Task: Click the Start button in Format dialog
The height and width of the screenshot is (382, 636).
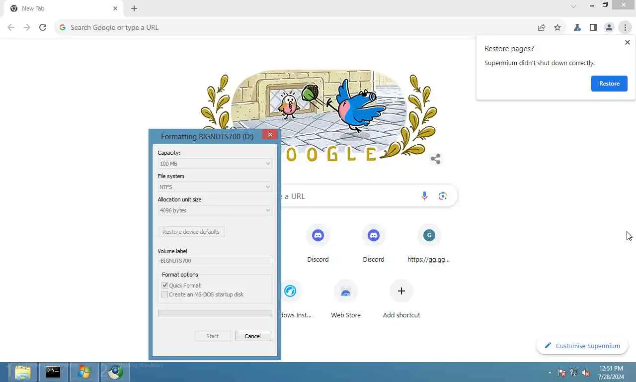Action: (213, 336)
